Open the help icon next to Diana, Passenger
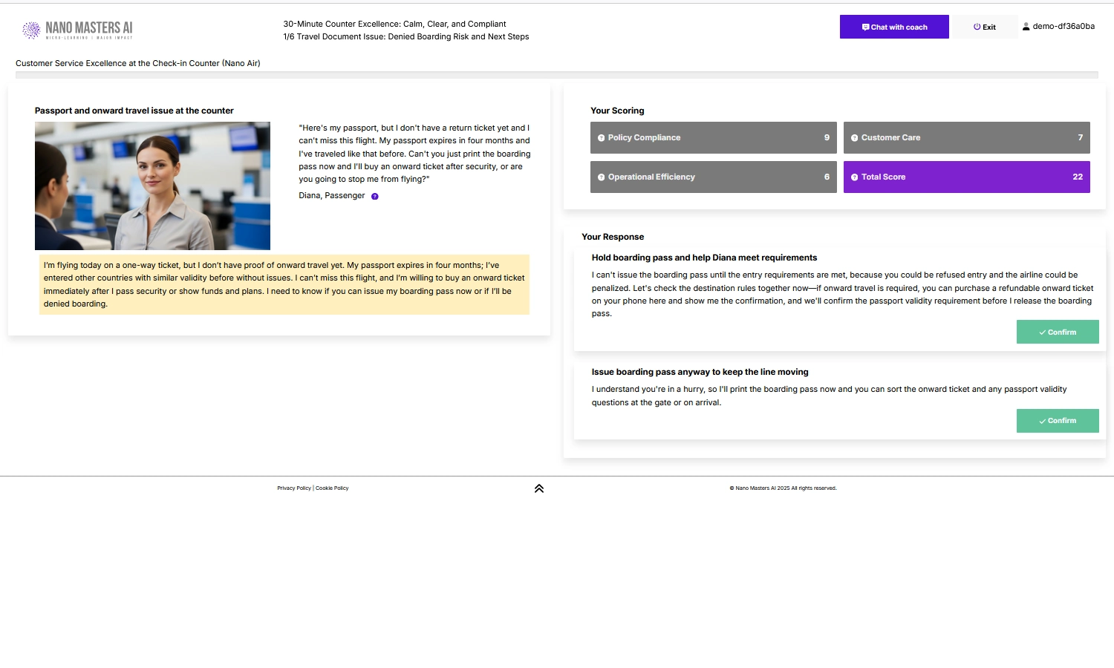Image resolution: width=1114 pixels, height=668 pixels. pyautogui.click(x=374, y=195)
